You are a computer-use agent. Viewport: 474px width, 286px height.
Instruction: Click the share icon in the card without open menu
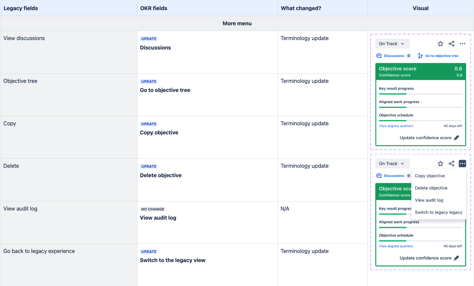[x=451, y=44]
